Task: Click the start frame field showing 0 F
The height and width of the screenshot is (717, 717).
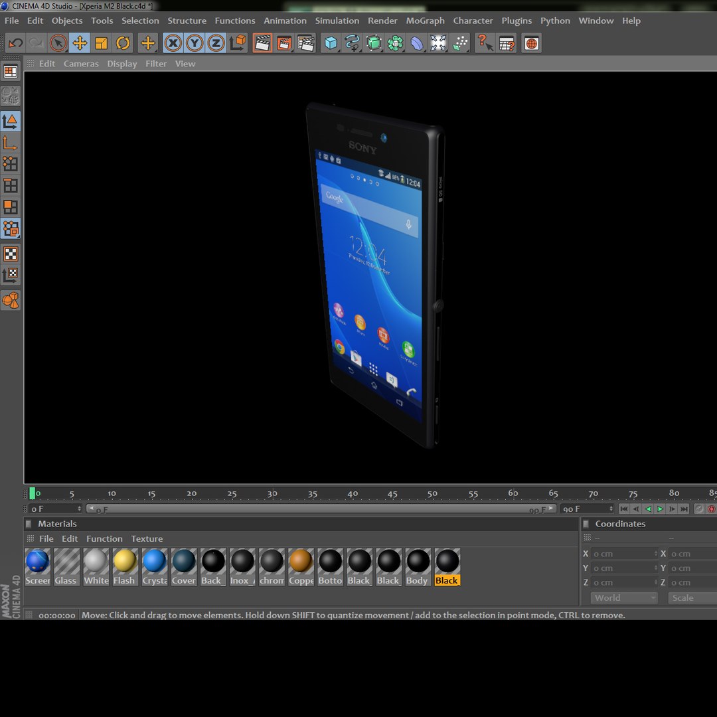Action: (55, 509)
